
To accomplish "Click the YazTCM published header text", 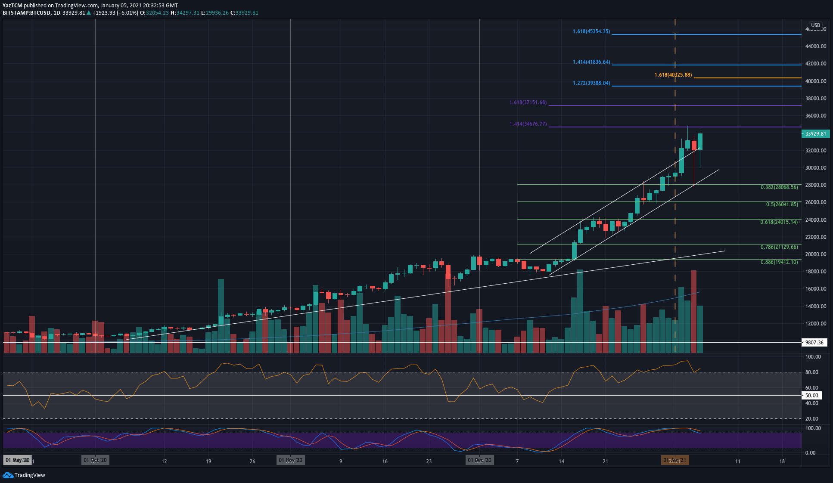I will click(x=90, y=6).
